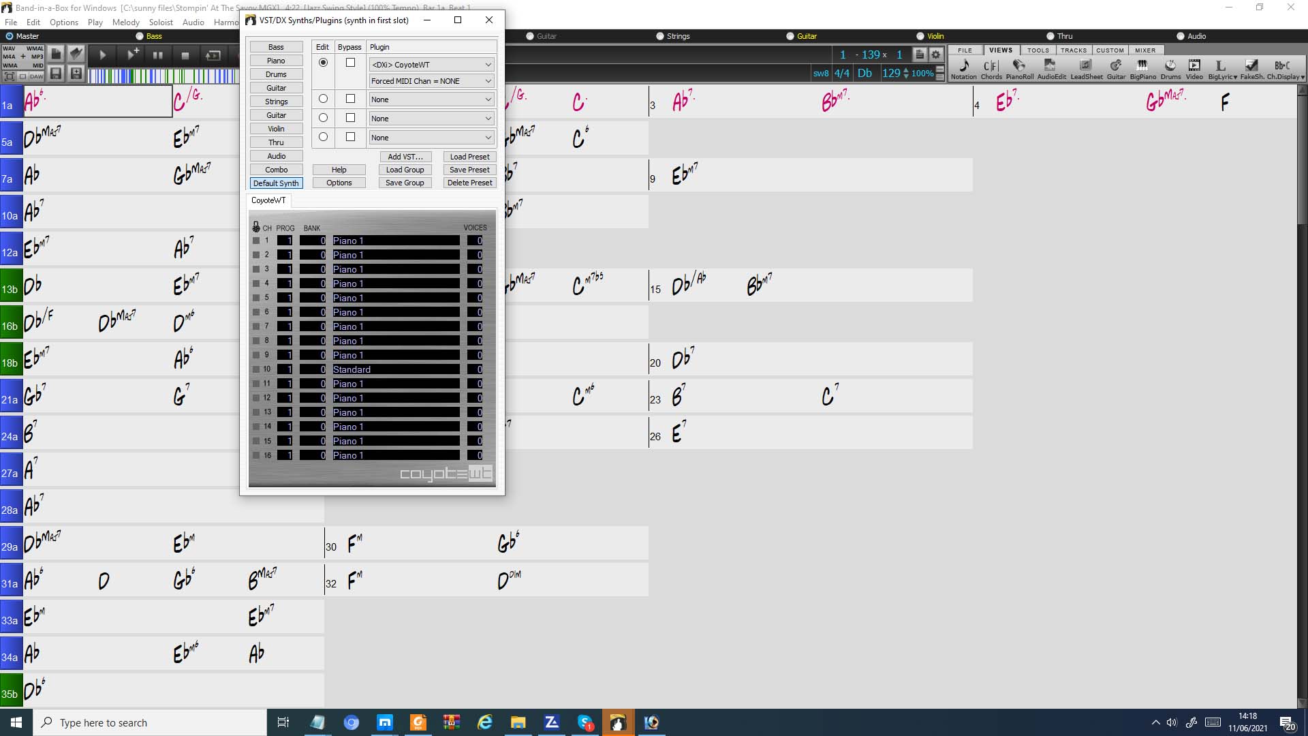This screenshot has width=1308, height=736.
Task: Open the Guitar fretboard window icon
Action: (x=1116, y=69)
